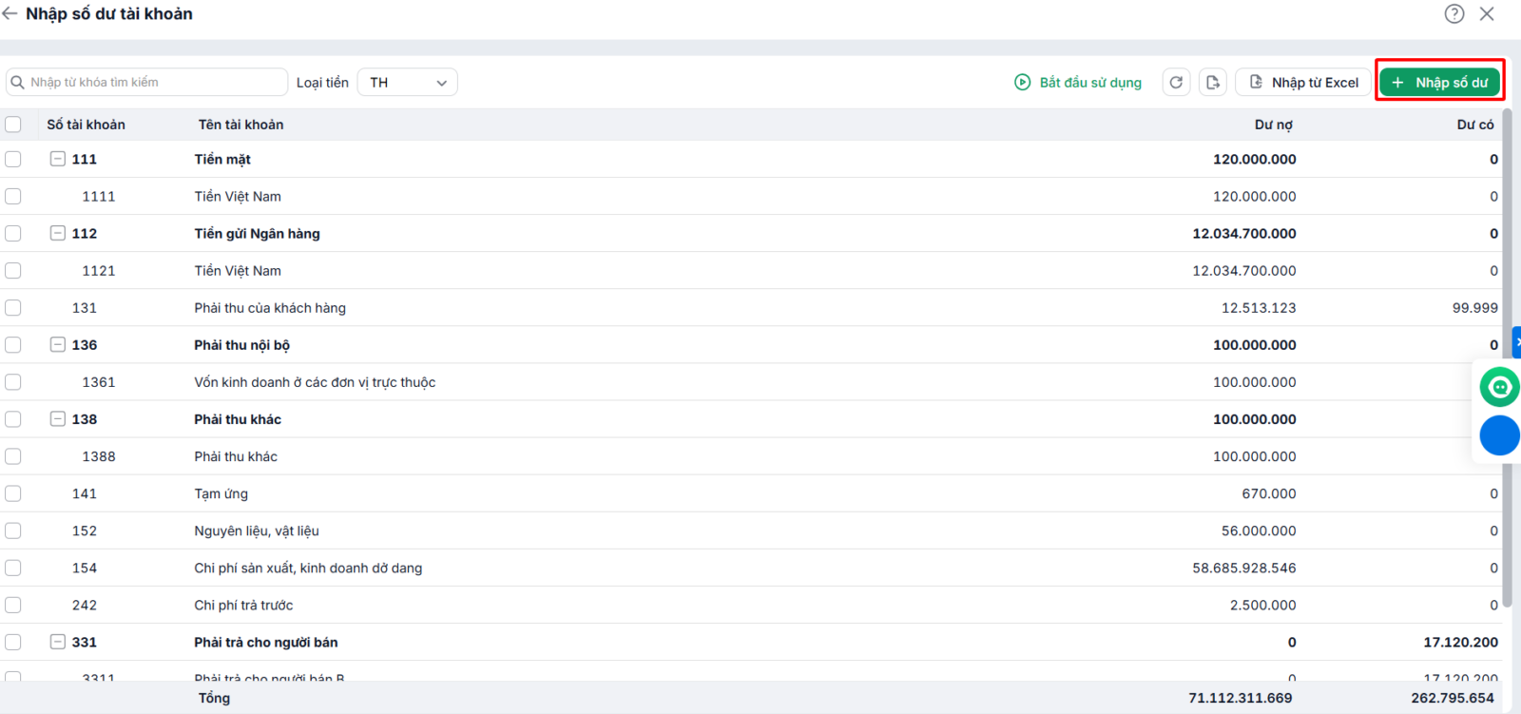The width and height of the screenshot is (1521, 714).
Task: Click the search keyword input field
Action: [x=146, y=83]
